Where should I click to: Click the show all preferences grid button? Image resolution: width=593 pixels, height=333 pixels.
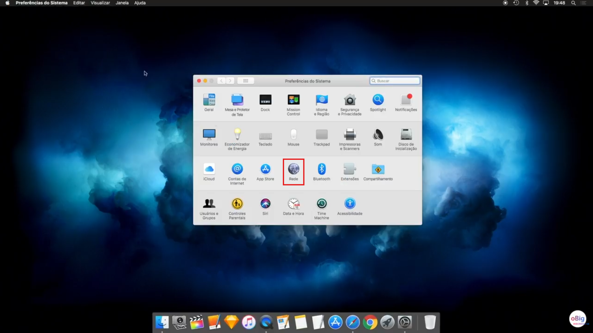[245, 80]
